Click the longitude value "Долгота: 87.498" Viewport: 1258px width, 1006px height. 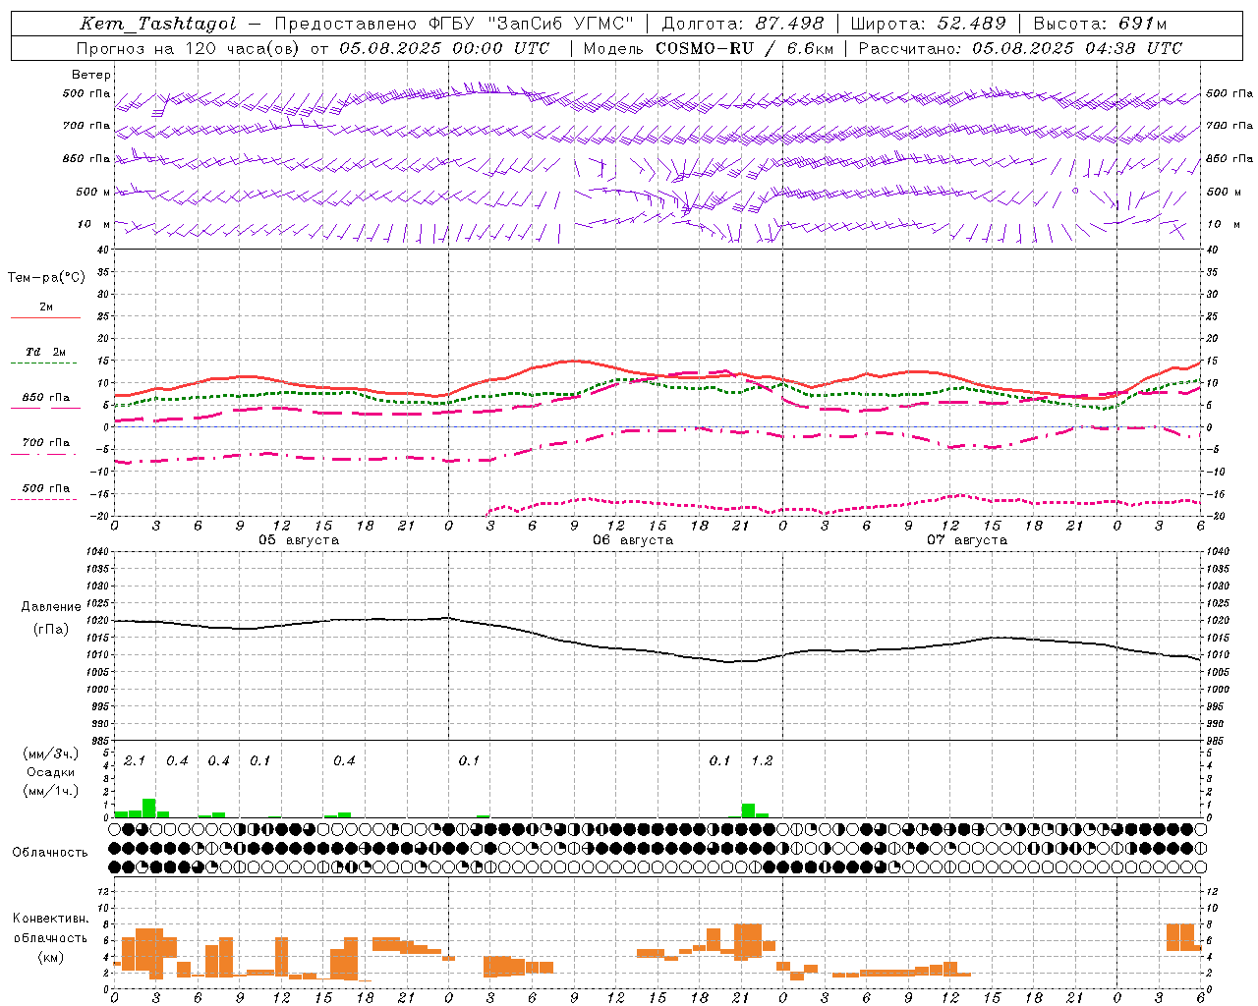point(743,24)
